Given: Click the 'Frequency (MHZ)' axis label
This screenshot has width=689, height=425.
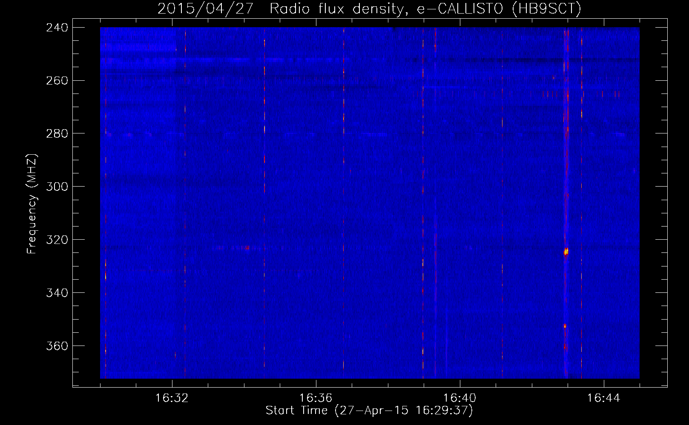Looking at the screenshot, I should tap(32, 204).
